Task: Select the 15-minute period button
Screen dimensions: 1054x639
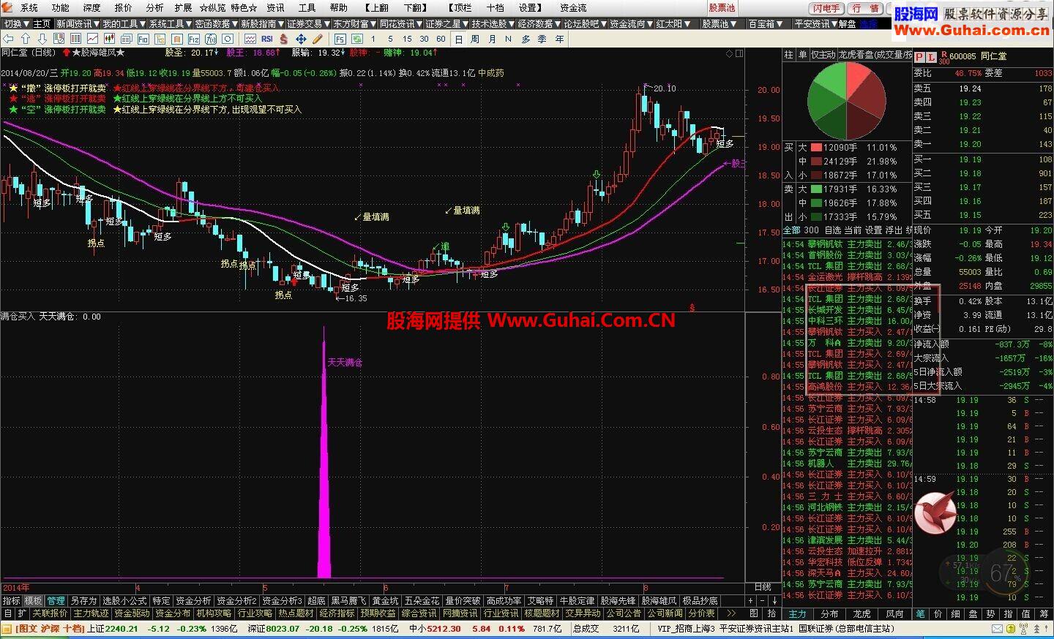Action: pos(407,38)
